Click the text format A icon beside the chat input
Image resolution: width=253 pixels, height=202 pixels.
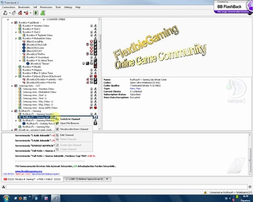click(4, 187)
